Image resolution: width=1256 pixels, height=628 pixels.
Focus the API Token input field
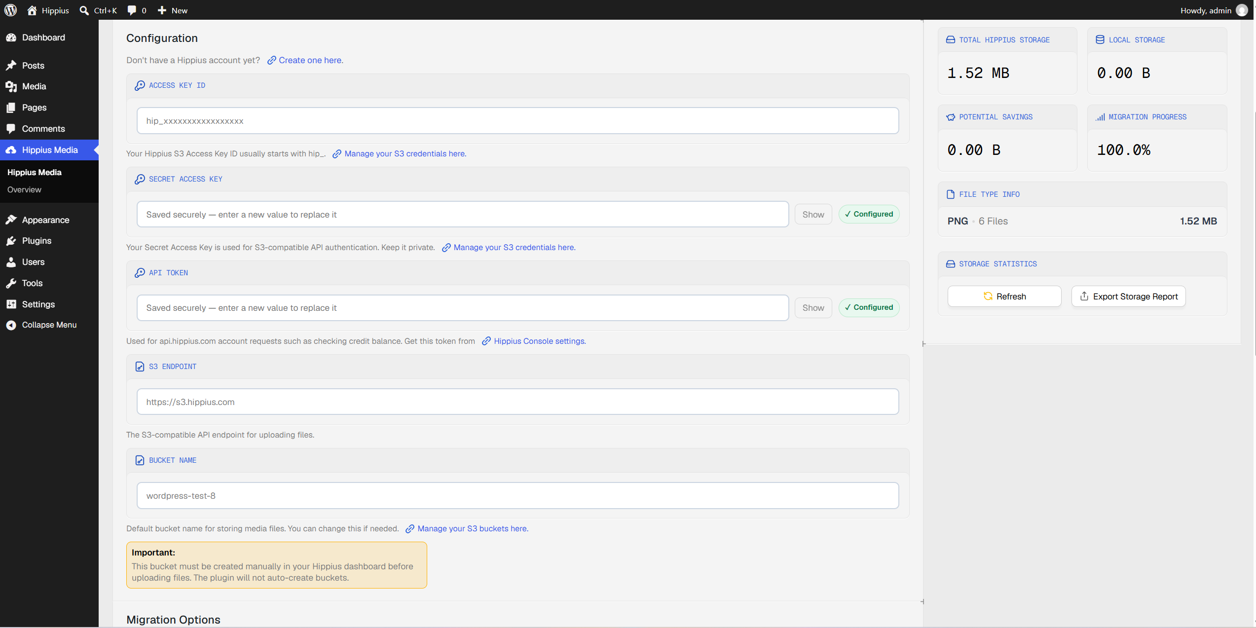click(x=463, y=308)
